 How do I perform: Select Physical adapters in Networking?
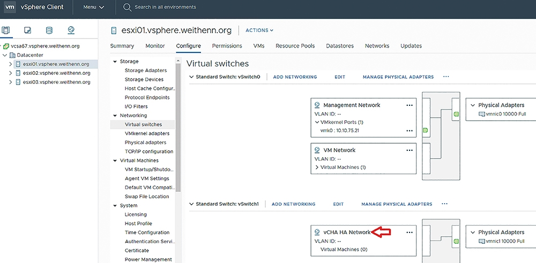pos(146,142)
